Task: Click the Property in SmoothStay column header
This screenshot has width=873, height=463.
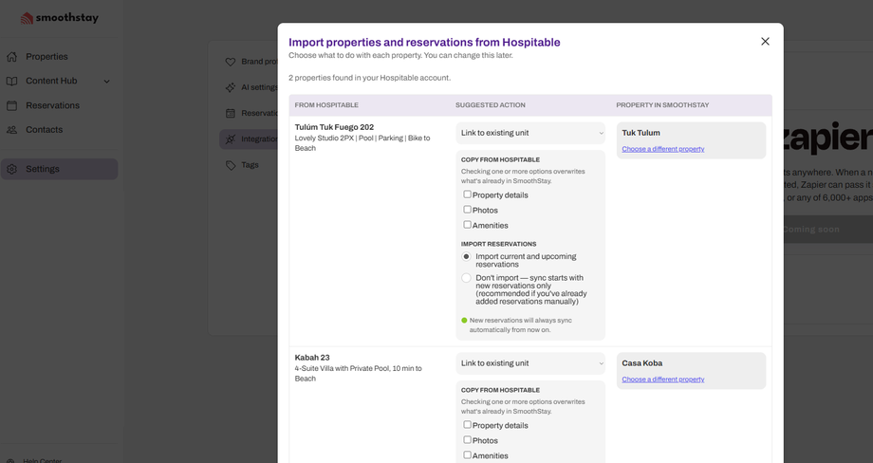Action: click(662, 105)
